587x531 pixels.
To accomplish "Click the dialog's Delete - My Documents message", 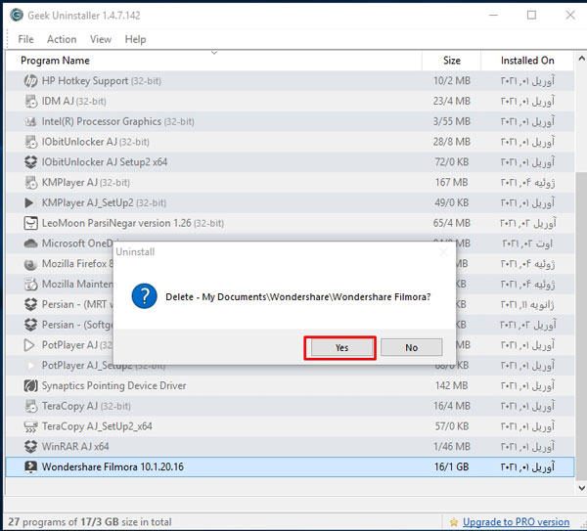I will (298, 297).
